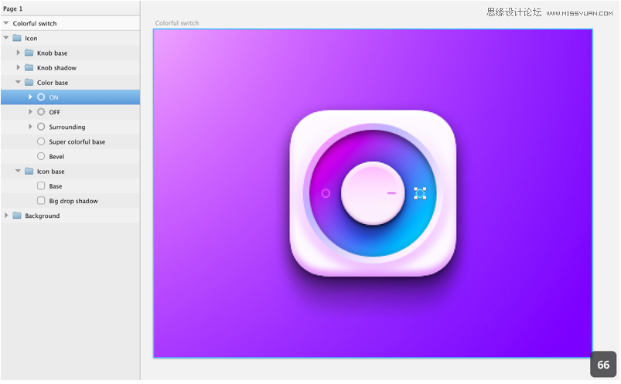The width and height of the screenshot is (621, 384).
Task: Collapse the Icon base group
Action: [19, 171]
